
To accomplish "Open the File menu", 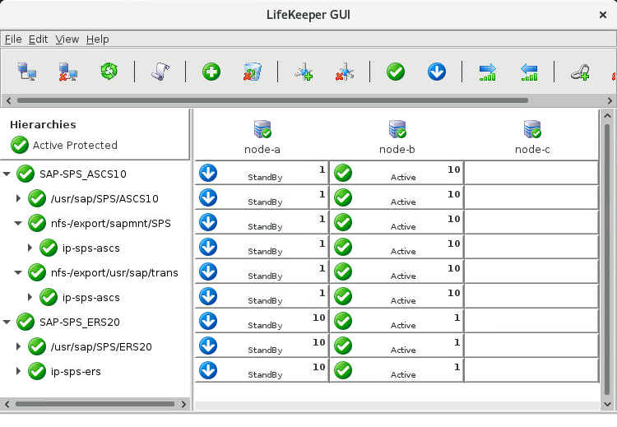I will (x=13, y=39).
